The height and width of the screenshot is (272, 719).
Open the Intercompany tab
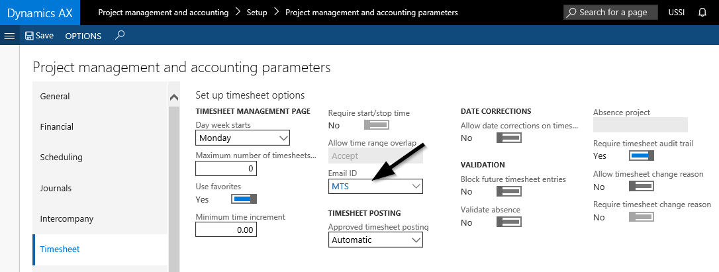tap(66, 218)
